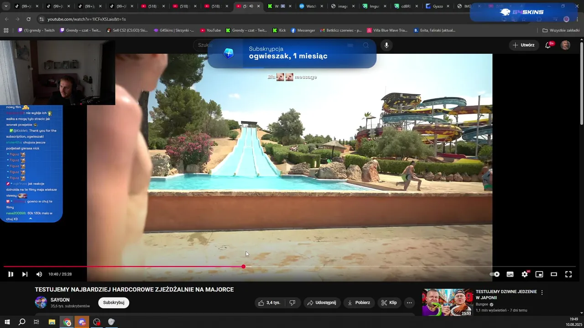Click the Udostępnij share button
This screenshot has width=584, height=328.
pos(322,302)
